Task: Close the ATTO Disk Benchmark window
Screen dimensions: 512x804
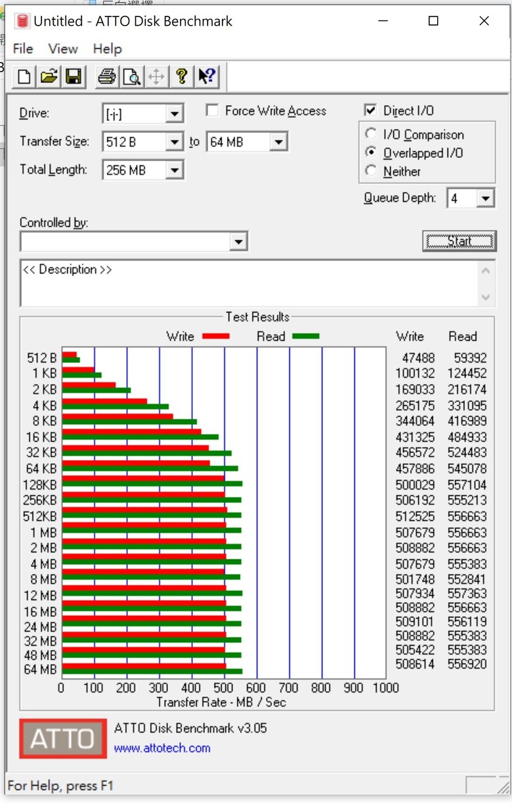Action: point(484,21)
